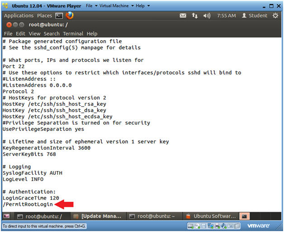
Task: Click the VMware display device icon
Action: 231,226
